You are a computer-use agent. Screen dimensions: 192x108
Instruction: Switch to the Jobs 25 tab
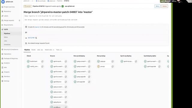pyautogui.click(x=40, y=50)
